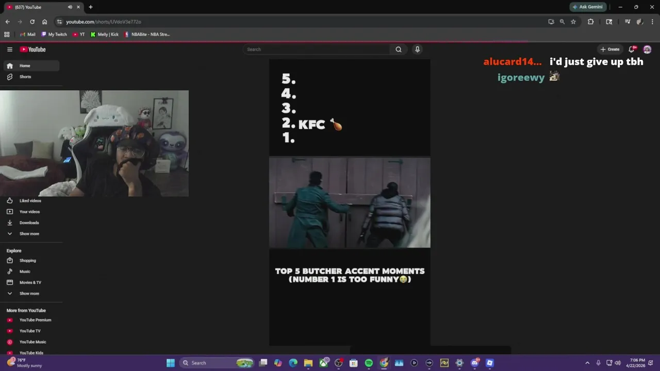
Task: Open Your videos in the sidebar
Action: tap(31, 212)
